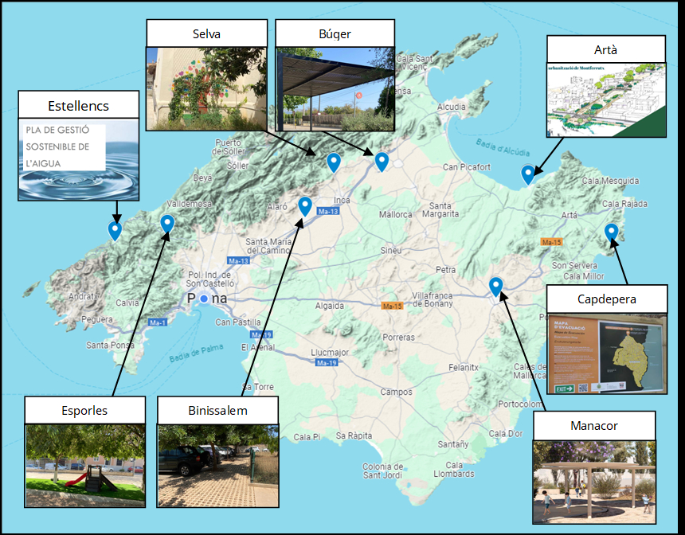Open the Esporles playground slide photo
The height and width of the screenshot is (535, 685).
84,465
